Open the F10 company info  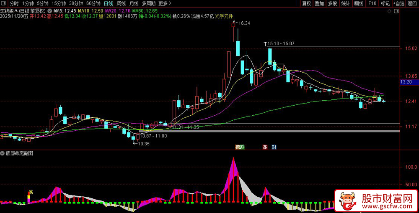pos(372,3)
